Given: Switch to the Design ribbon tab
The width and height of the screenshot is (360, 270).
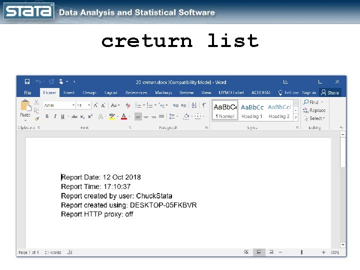Looking at the screenshot, I should tap(89, 92).
